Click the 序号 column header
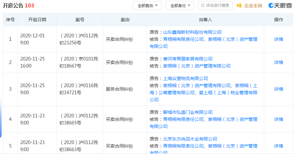Image resolution: width=294 pixels, height=154 pixels. pyautogui.click(x=10, y=20)
